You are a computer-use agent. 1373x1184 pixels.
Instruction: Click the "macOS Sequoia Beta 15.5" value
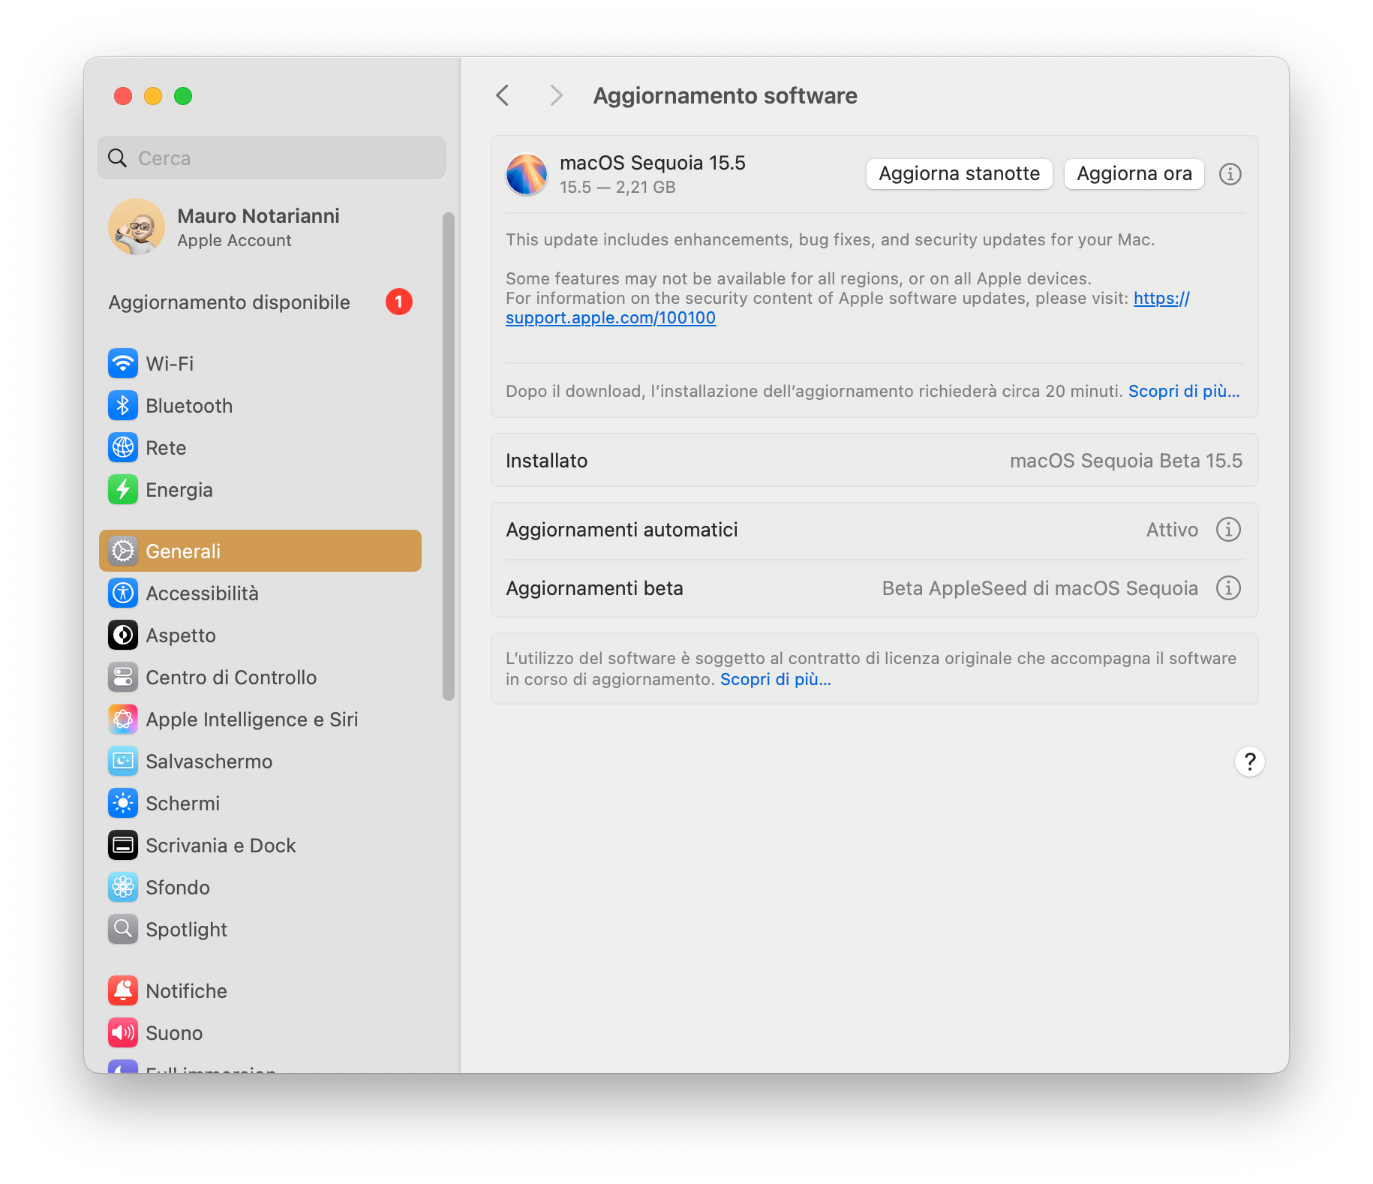pyautogui.click(x=1126, y=461)
